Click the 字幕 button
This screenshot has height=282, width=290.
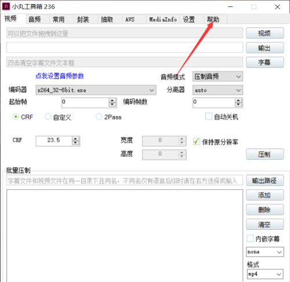click(265, 62)
